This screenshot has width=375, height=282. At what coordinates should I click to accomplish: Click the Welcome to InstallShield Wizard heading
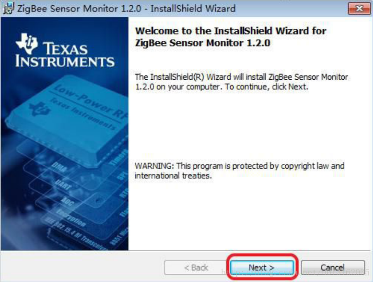(231, 37)
